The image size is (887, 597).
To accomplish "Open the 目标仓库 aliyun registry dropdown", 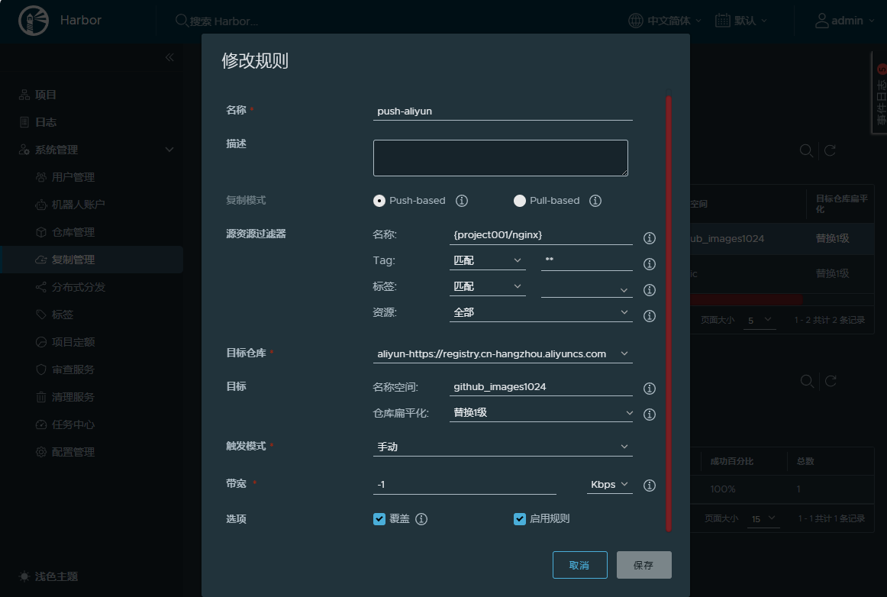I will tap(503, 353).
